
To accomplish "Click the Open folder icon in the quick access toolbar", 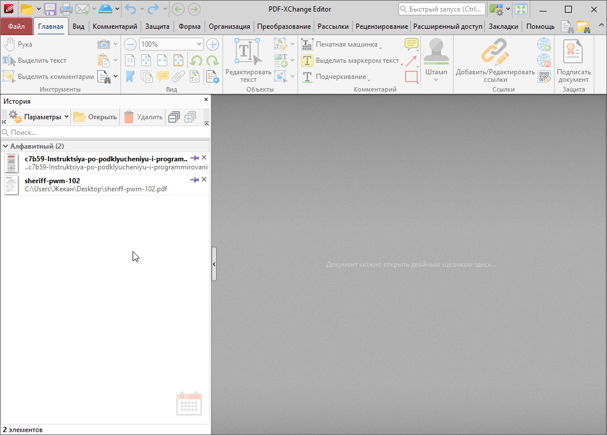I will [x=27, y=9].
